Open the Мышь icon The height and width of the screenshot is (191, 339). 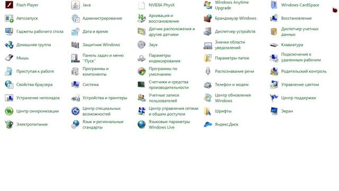9,58
